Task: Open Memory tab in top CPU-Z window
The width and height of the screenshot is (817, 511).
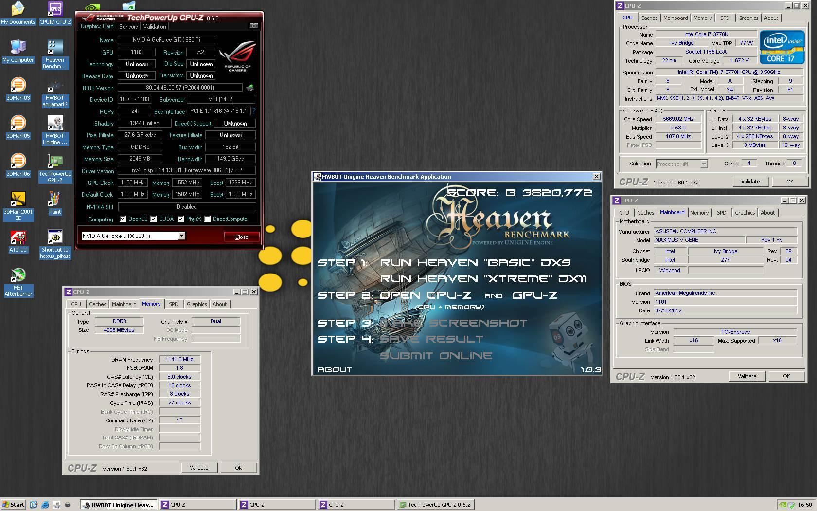Action: click(702, 18)
